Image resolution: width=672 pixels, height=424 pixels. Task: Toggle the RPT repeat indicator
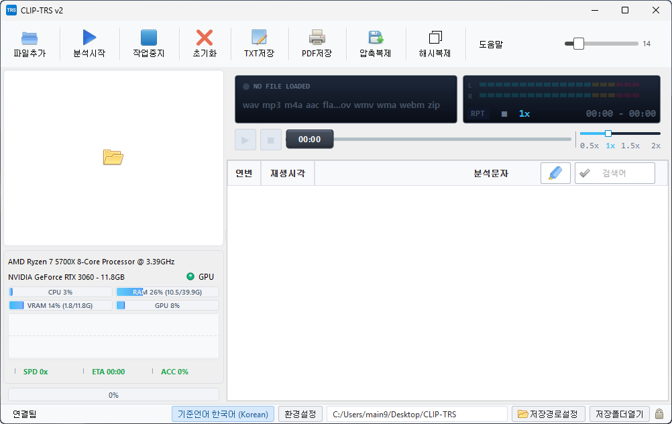tap(478, 113)
